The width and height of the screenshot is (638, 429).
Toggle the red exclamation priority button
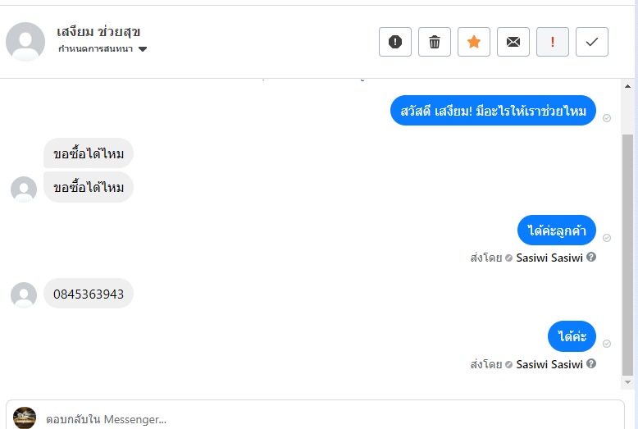click(553, 42)
